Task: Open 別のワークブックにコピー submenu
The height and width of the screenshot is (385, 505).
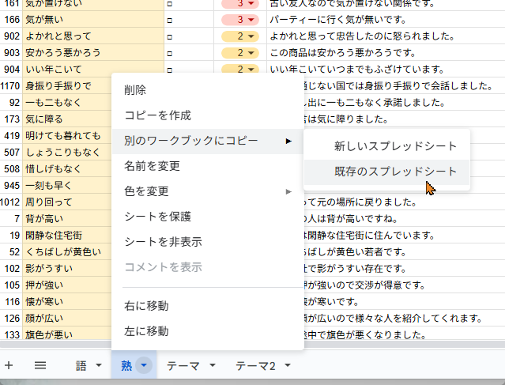Action: point(208,141)
